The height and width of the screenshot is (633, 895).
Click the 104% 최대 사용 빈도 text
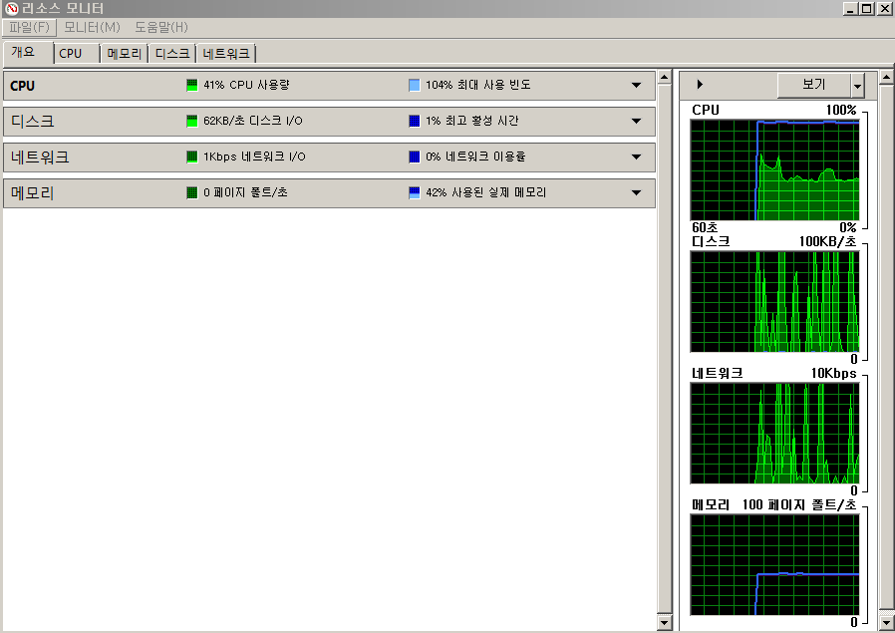coord(478,85)
